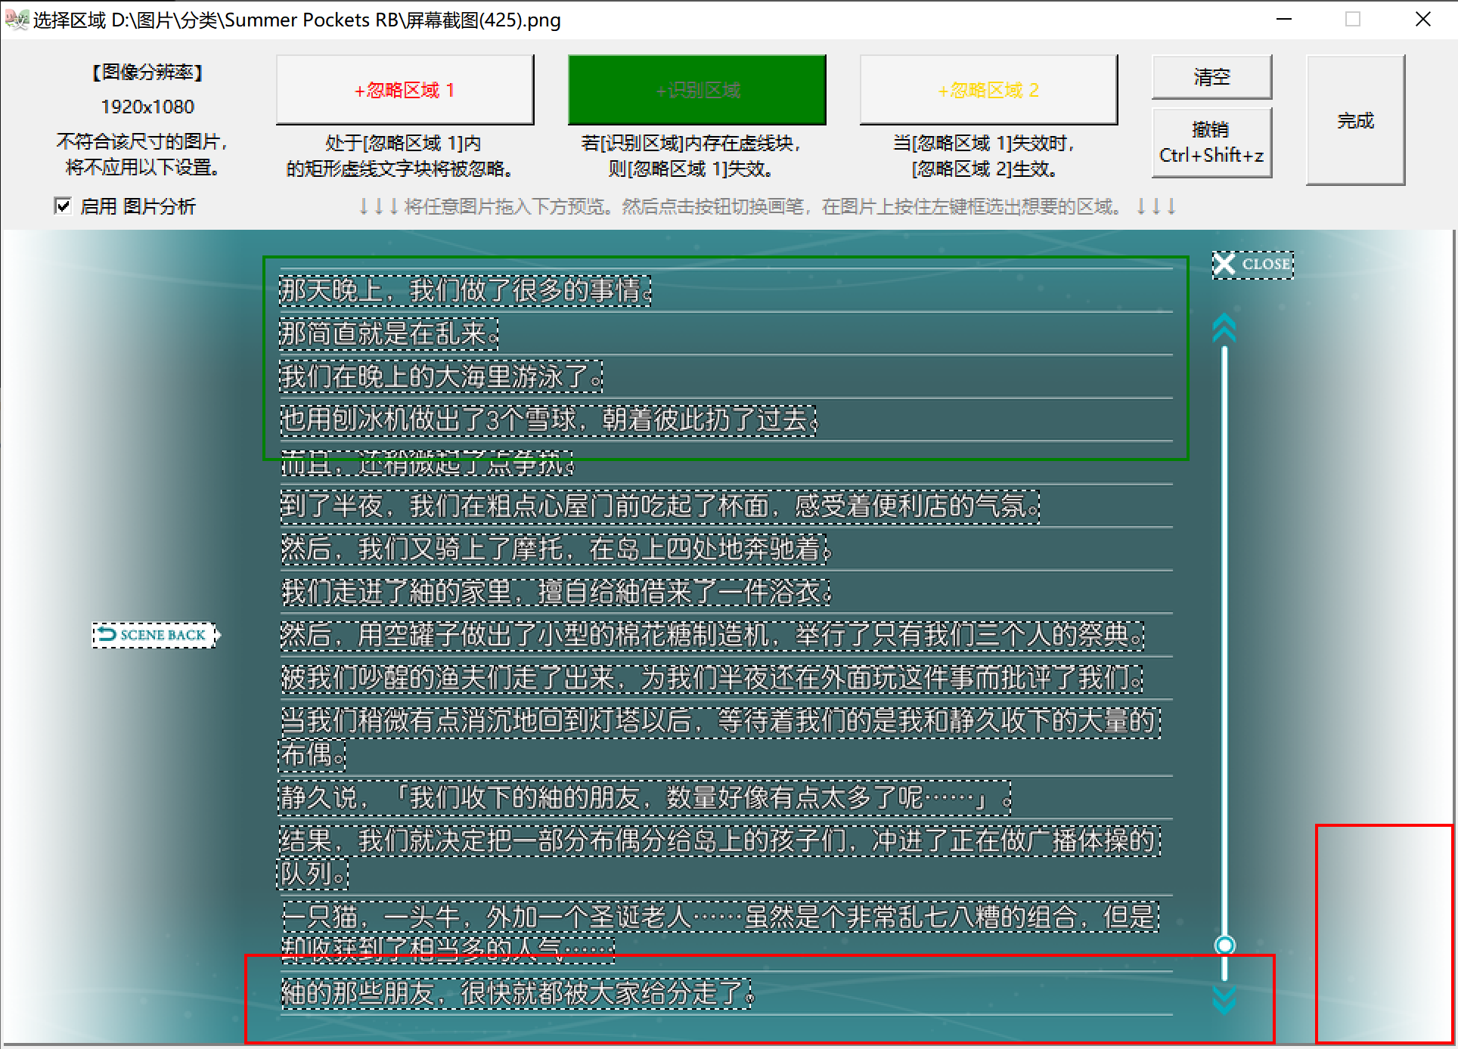Click the double up-arrow scroll icon
Viewport: 1458px width, 1049px height.
(1224, 327)
